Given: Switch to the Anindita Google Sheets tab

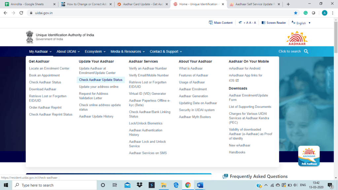Looking at the screenshot, I should tap(29, 4).
